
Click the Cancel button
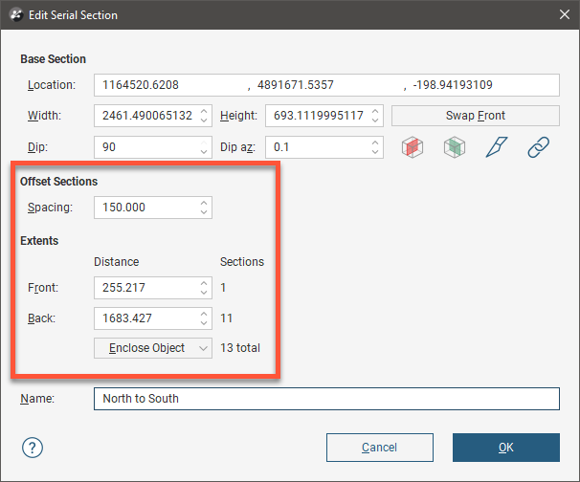click(x=379, y=448)
